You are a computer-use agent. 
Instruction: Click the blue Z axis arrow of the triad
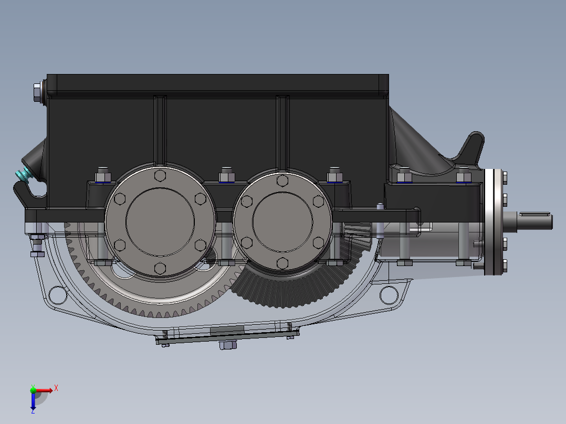33,402
